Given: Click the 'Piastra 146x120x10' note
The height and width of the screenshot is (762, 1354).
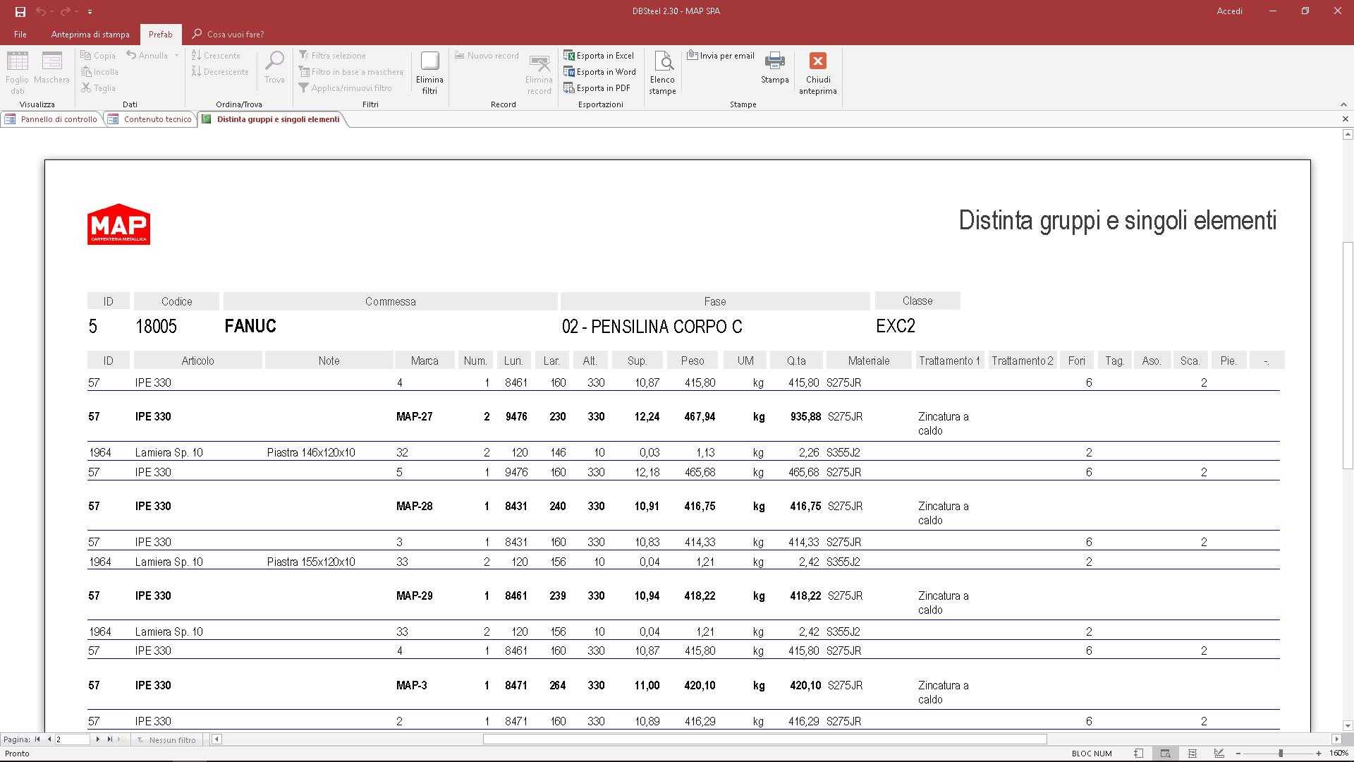Looking at the screenshot, I should (x=311, y=453).
